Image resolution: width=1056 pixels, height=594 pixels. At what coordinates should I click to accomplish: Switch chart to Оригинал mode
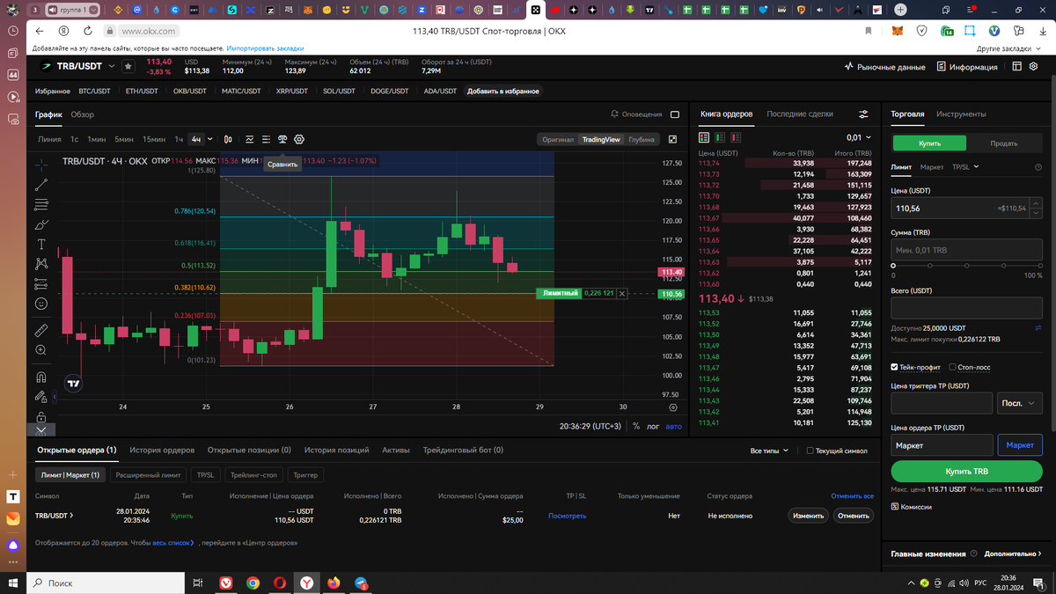point(558,139)
